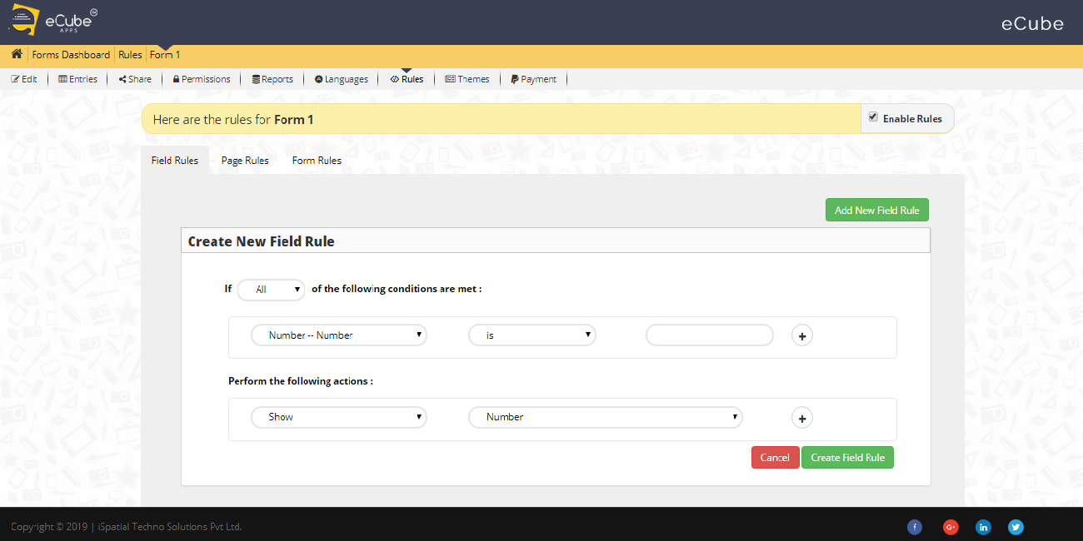Open the All/Any conditions dropdown

271,290
